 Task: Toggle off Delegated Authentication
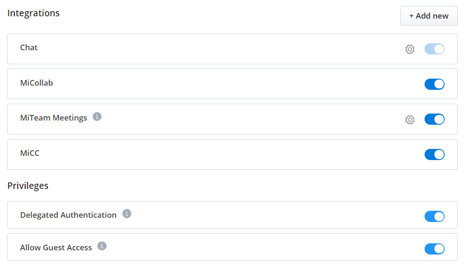434,216
